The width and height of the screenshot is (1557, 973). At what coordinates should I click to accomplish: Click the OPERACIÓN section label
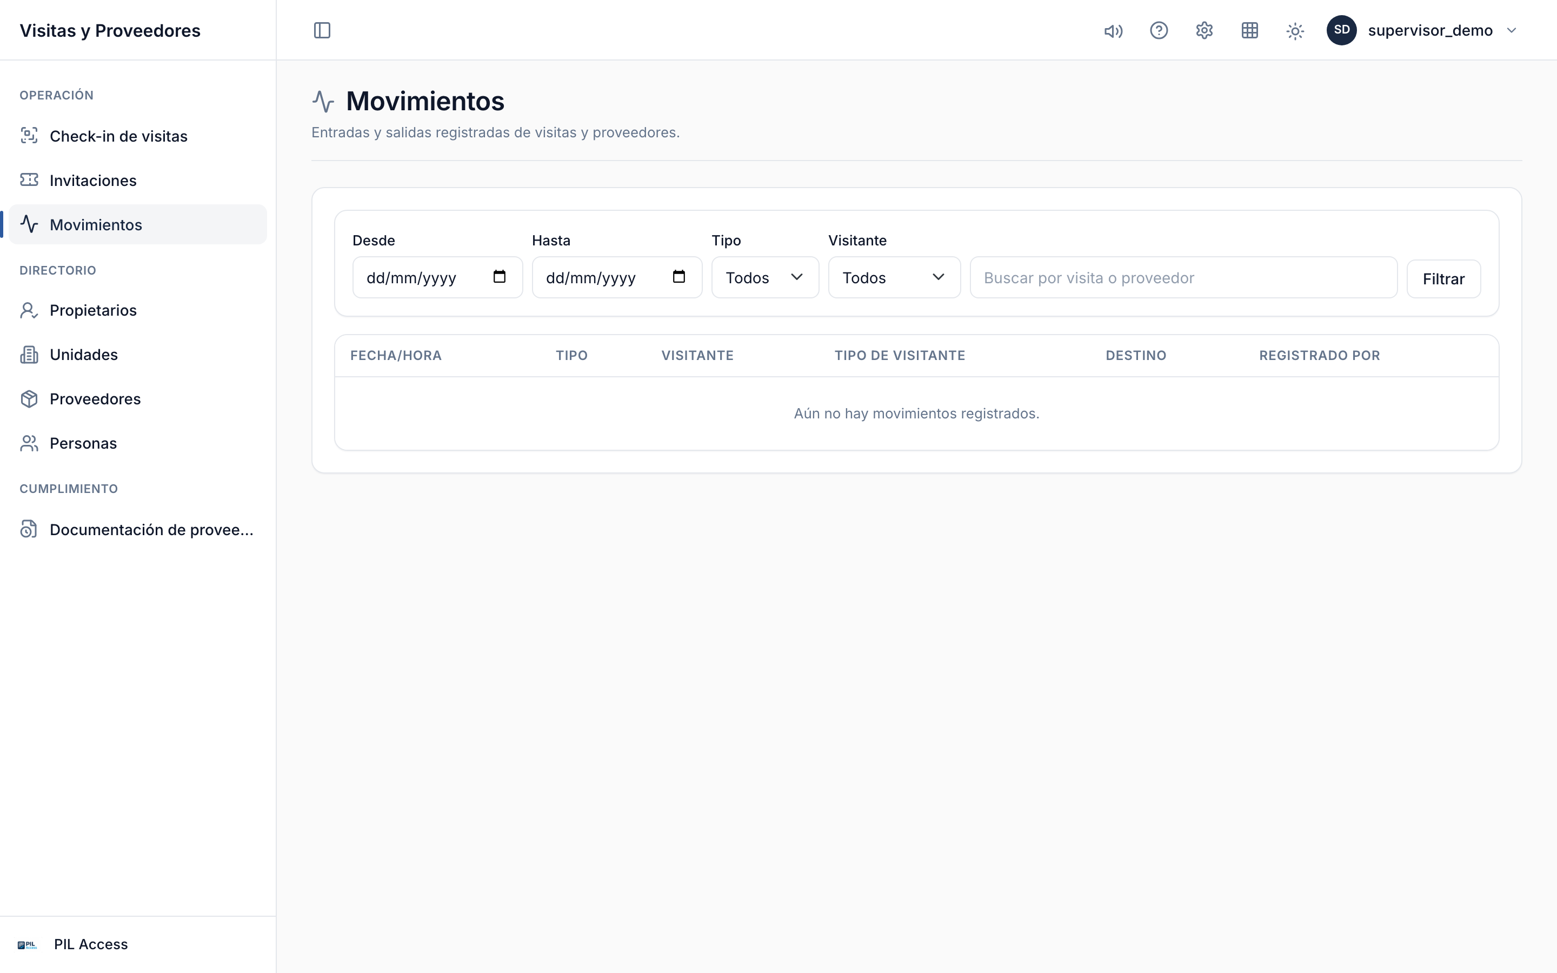pos(57,95)
